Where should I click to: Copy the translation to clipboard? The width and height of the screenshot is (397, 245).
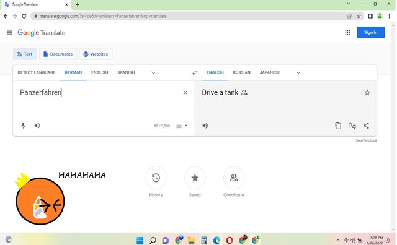(338, 126)
